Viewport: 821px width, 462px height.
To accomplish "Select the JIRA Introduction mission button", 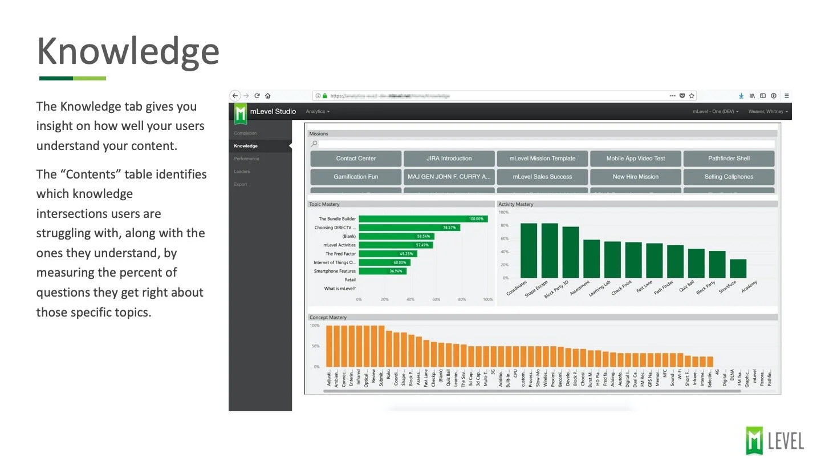I will tap(449, 159).
